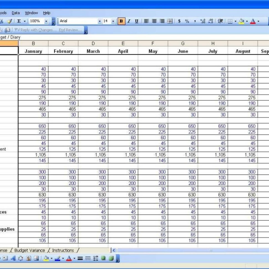Open the Tools menu
This screenshot has width=269, height=269.
pos(3,13)
